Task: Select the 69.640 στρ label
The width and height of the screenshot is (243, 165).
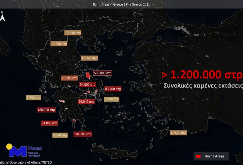Action: coord(86,102)
